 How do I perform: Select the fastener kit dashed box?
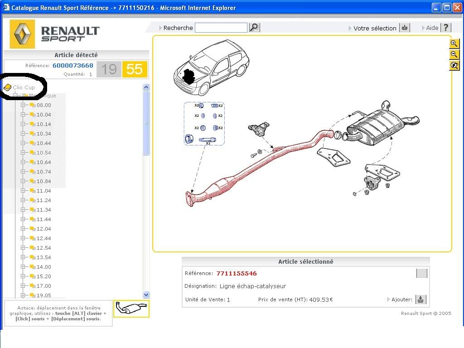coord(204,123)
